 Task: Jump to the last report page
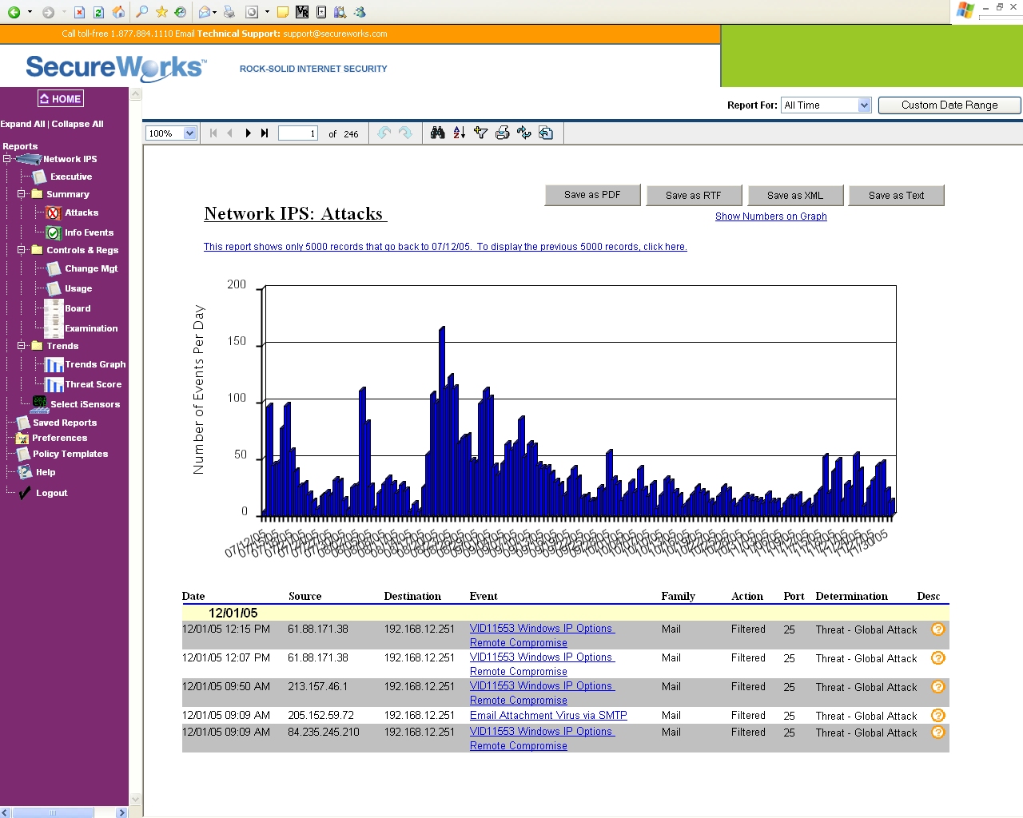pyautogui.click(x=265, y=133)
